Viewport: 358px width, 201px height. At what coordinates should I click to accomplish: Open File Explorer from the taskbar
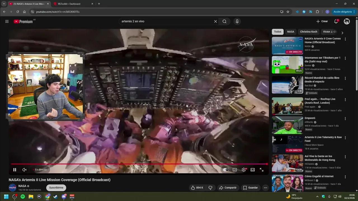pos(31,197)
